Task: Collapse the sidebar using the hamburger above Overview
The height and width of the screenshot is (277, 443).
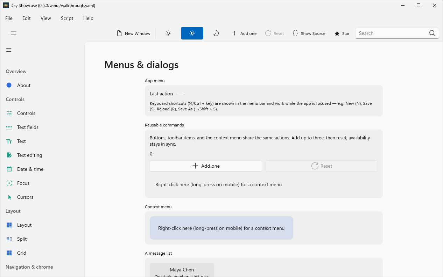Action: click(x=9, y=50)
